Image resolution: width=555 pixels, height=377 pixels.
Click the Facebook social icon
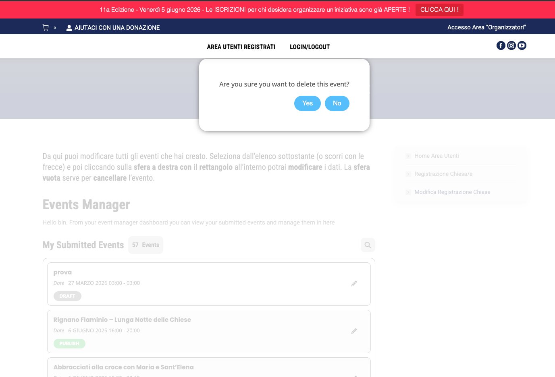(501, 45)
